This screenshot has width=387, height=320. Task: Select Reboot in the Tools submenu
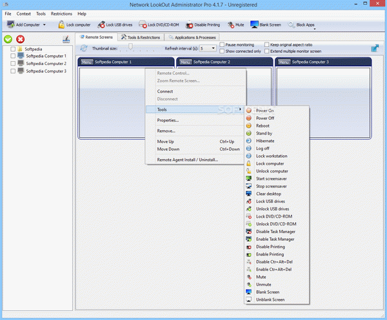click(x=277, y=126)
